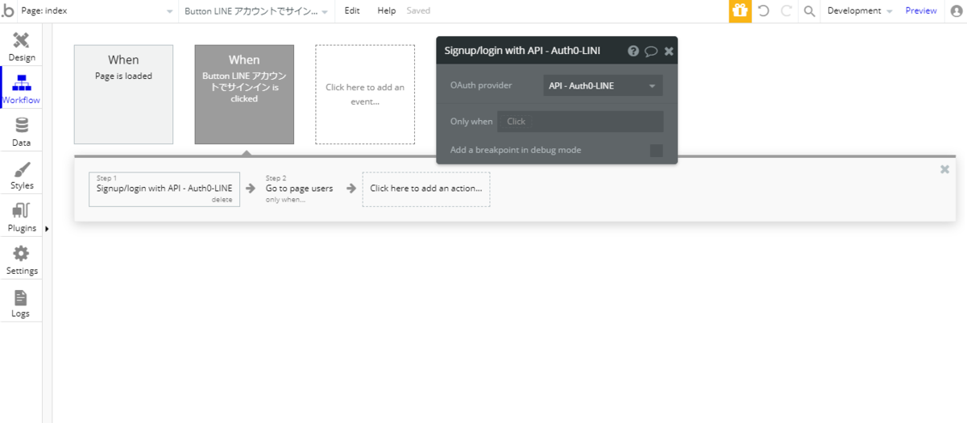Image resolution: width=967 pixels, height=423 pixels.
Task: Open the Plugins tab in sidebar
Action: click(x=22, y=218)
